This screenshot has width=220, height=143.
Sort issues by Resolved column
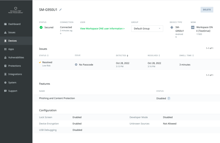(x=154, y=55)
